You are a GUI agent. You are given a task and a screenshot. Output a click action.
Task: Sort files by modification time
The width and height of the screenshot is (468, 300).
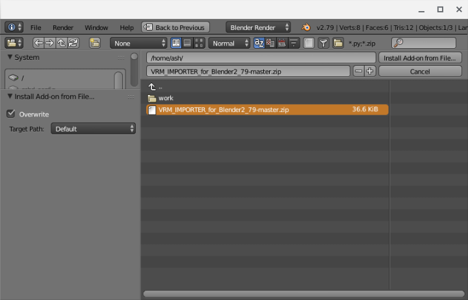click(282, 43)
